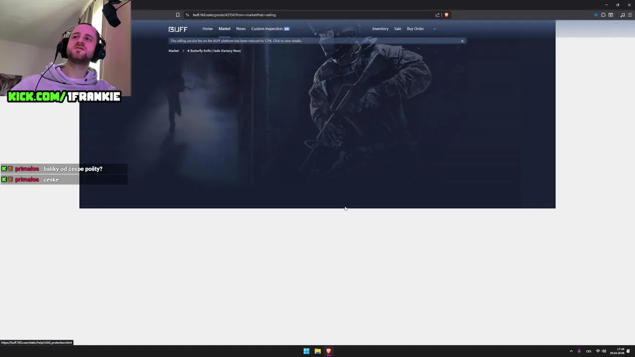Open the browser extensions puzzle icon
The height and width of the screenshot is (357, 635).
point(603,15)
